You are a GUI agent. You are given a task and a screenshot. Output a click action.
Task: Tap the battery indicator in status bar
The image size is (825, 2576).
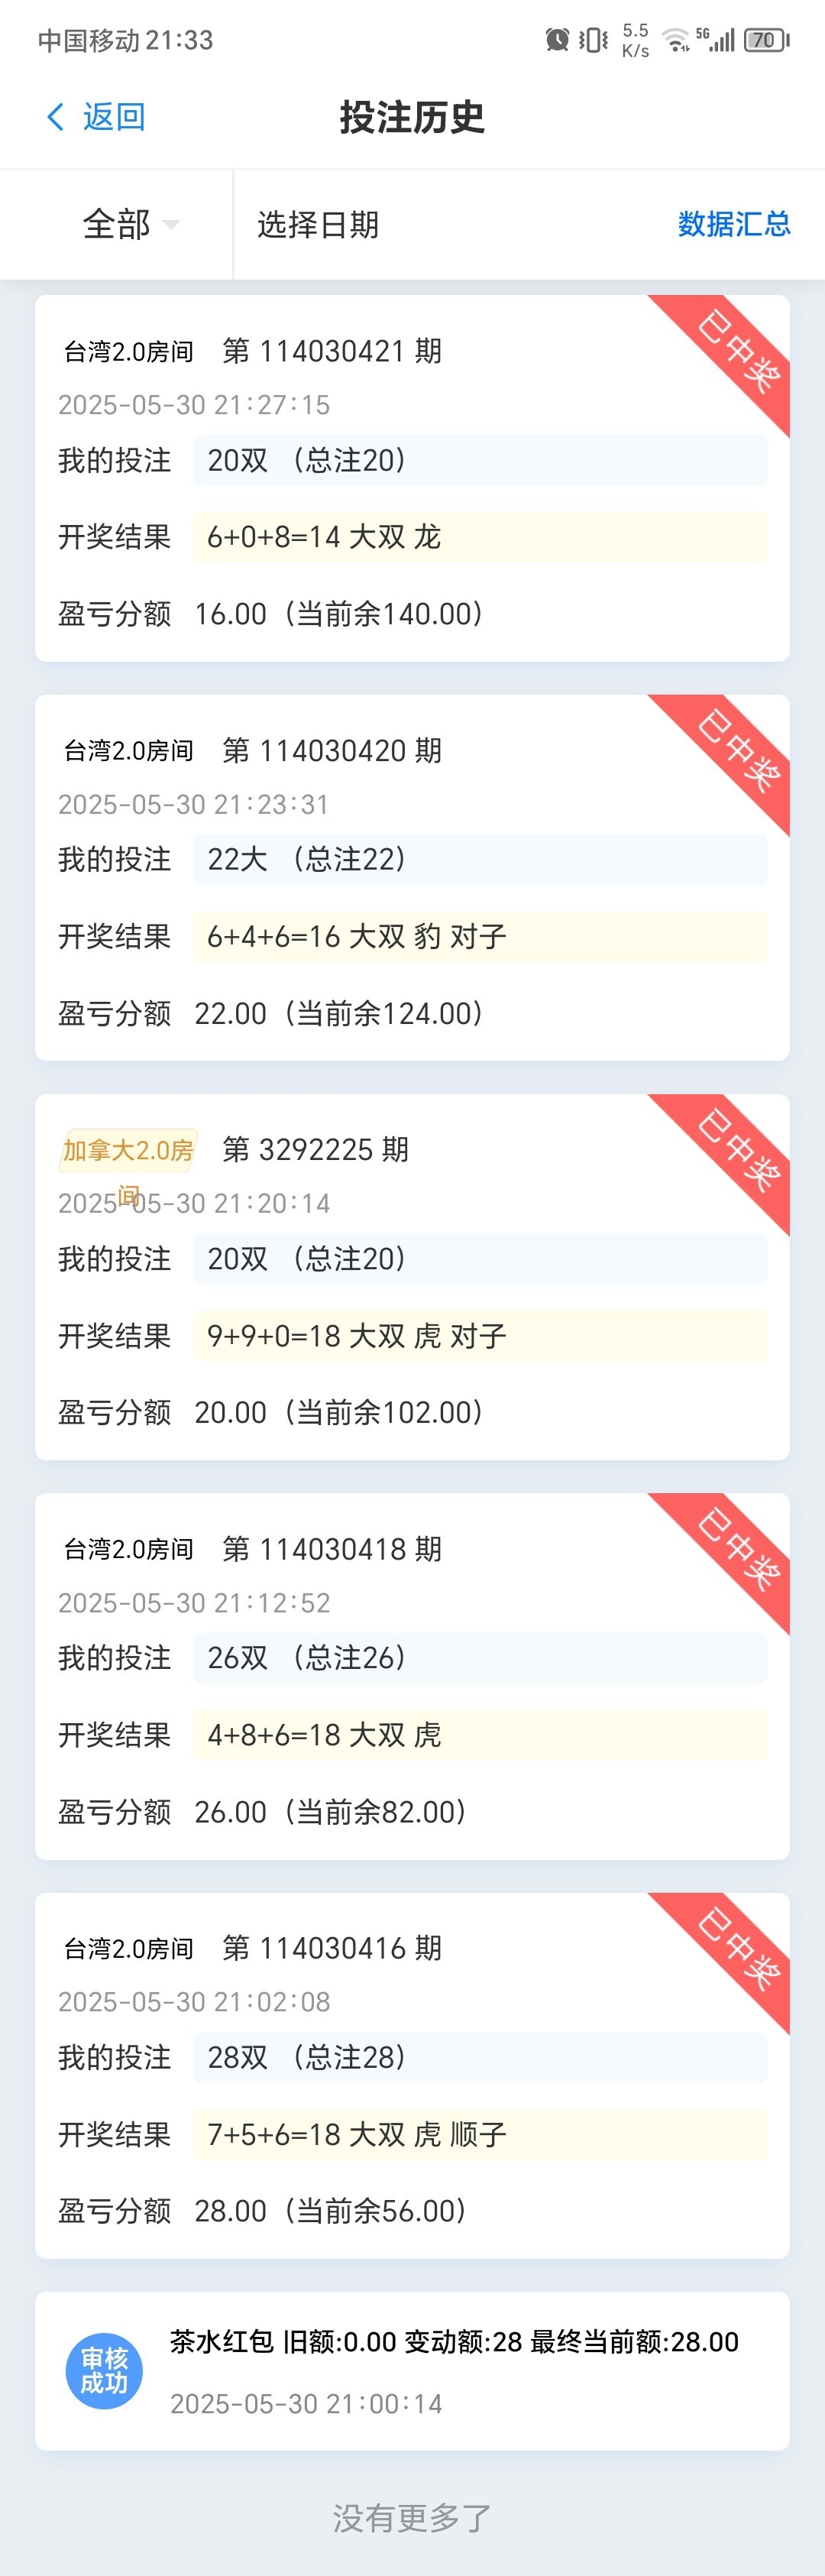pos(766,40)
